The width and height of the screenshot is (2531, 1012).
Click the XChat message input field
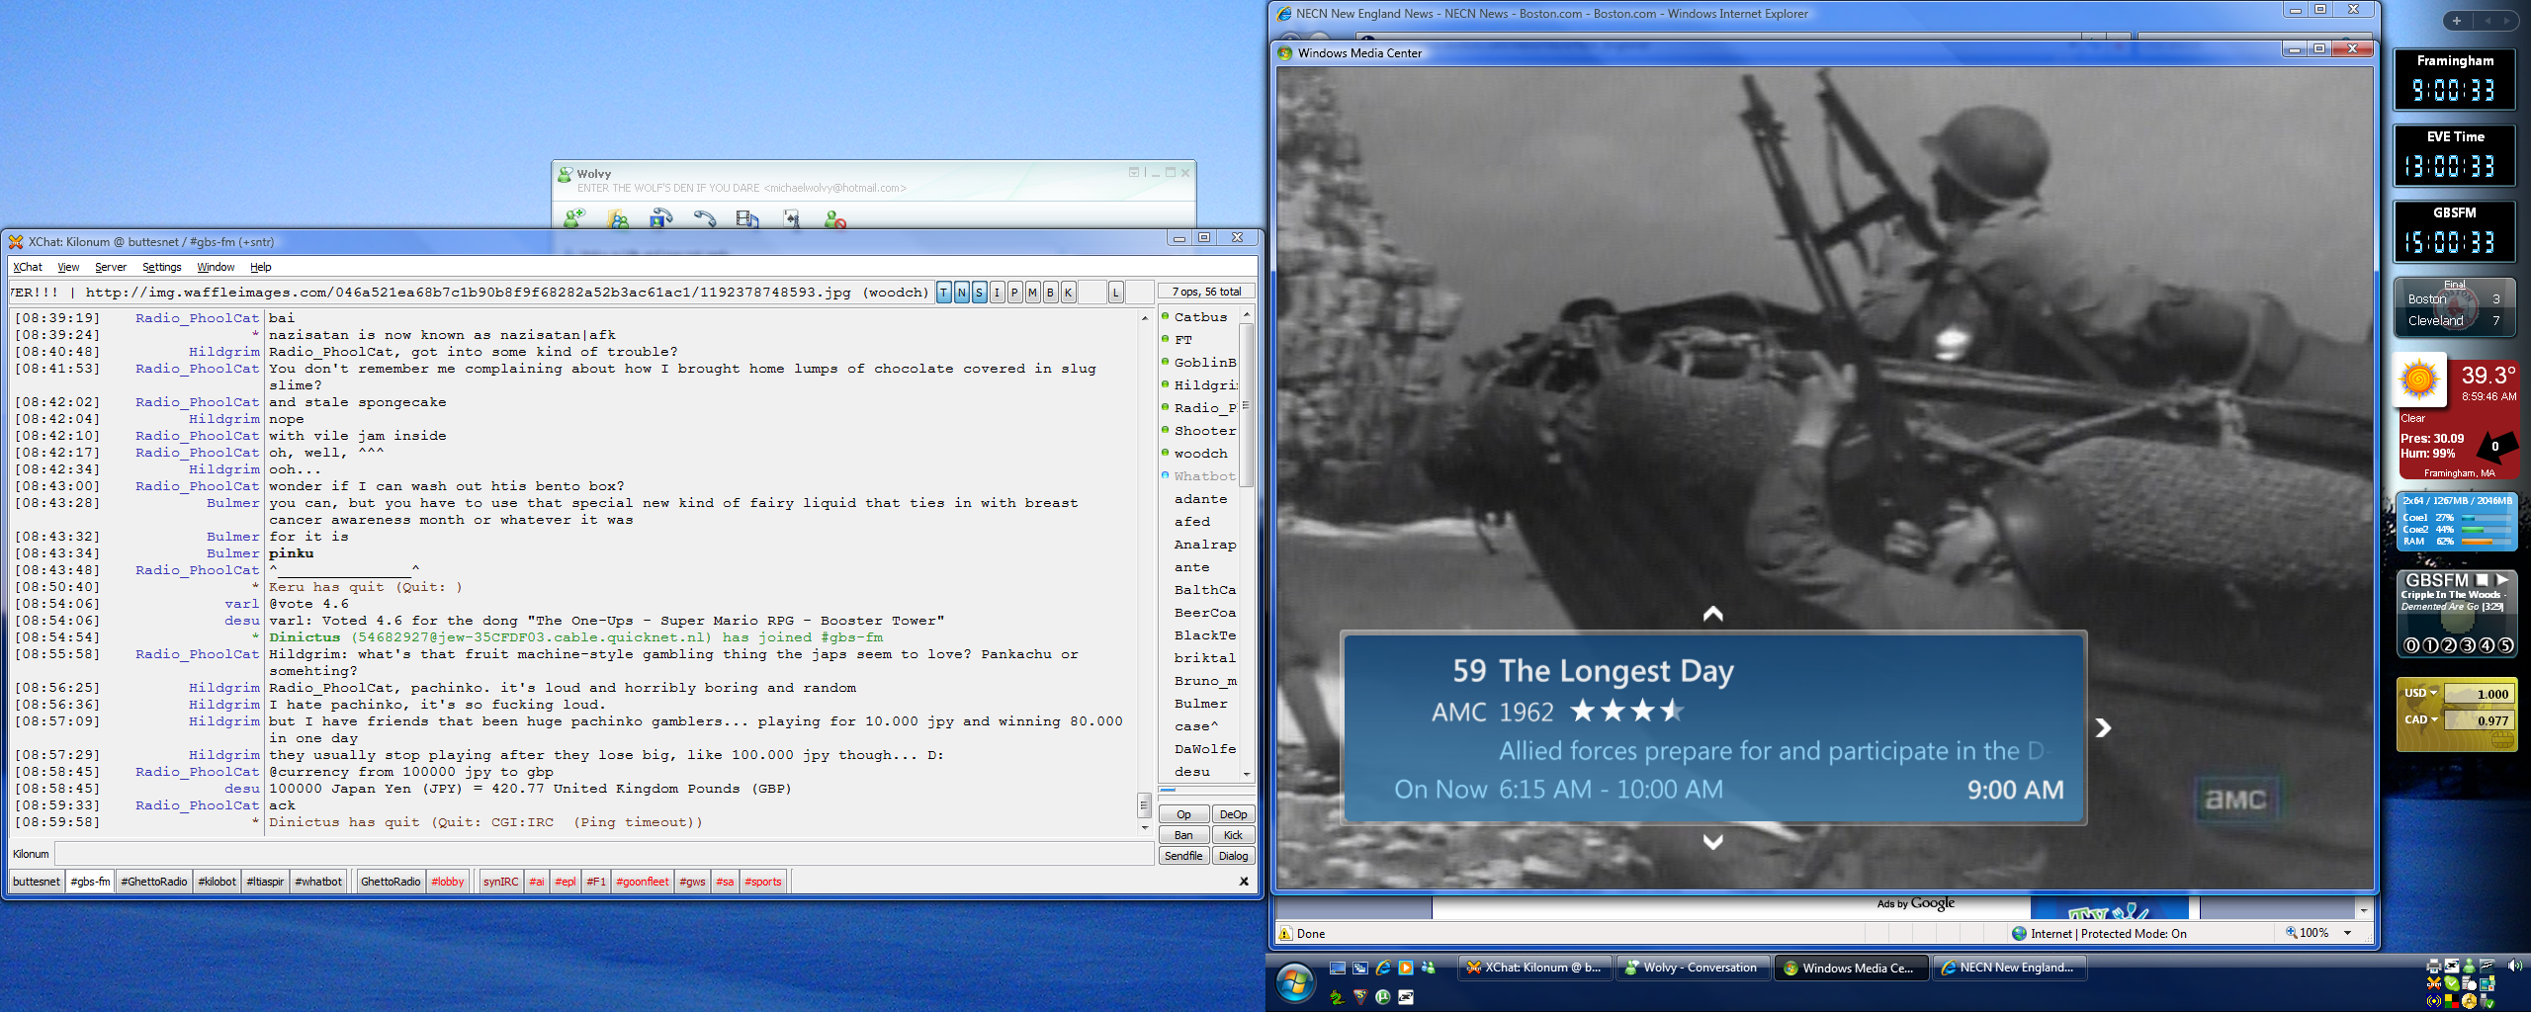(603, 854)
